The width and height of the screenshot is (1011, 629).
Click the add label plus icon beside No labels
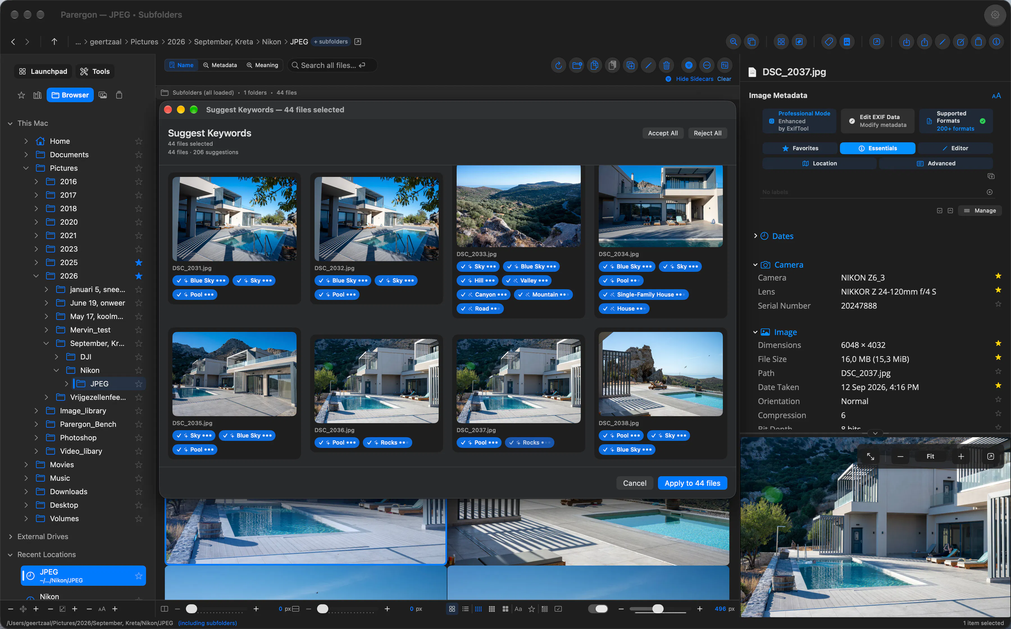click(x=989, y=192)
